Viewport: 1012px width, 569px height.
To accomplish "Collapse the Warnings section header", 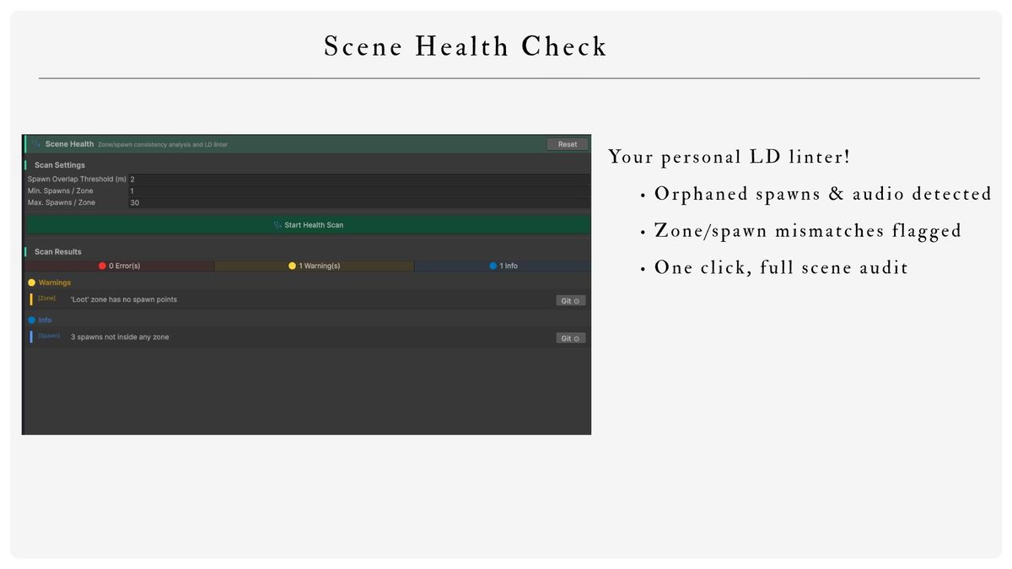I will coord(50,282).
